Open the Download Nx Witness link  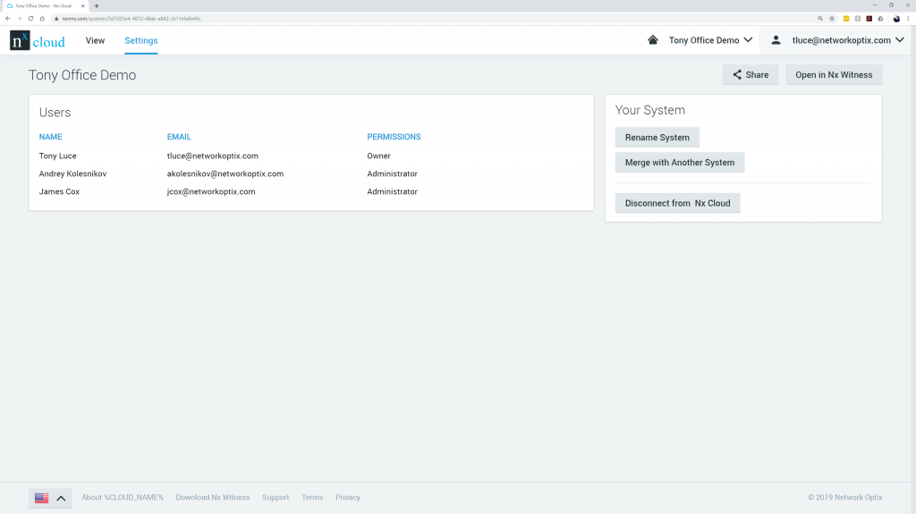[213, 498]
